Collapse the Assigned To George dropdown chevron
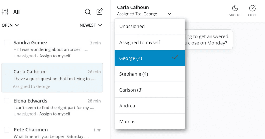The image size is (265, 139). pyautogui.click(x=169, y=14)
